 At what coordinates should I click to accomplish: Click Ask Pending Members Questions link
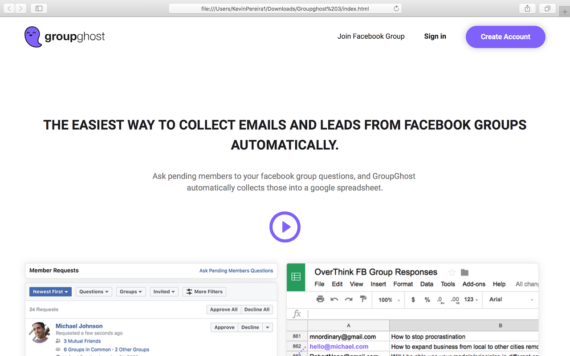pyautogui.click(x=236, y=271)
